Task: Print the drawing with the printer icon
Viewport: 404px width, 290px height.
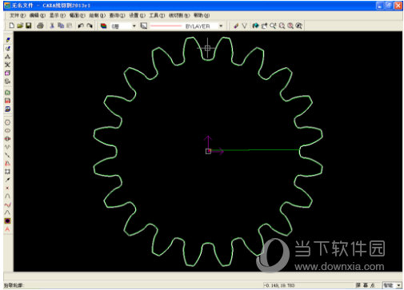Action: [x=40, y=26]
